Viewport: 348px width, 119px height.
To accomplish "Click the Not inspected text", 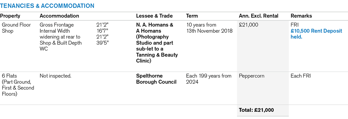I will (55, 76).
